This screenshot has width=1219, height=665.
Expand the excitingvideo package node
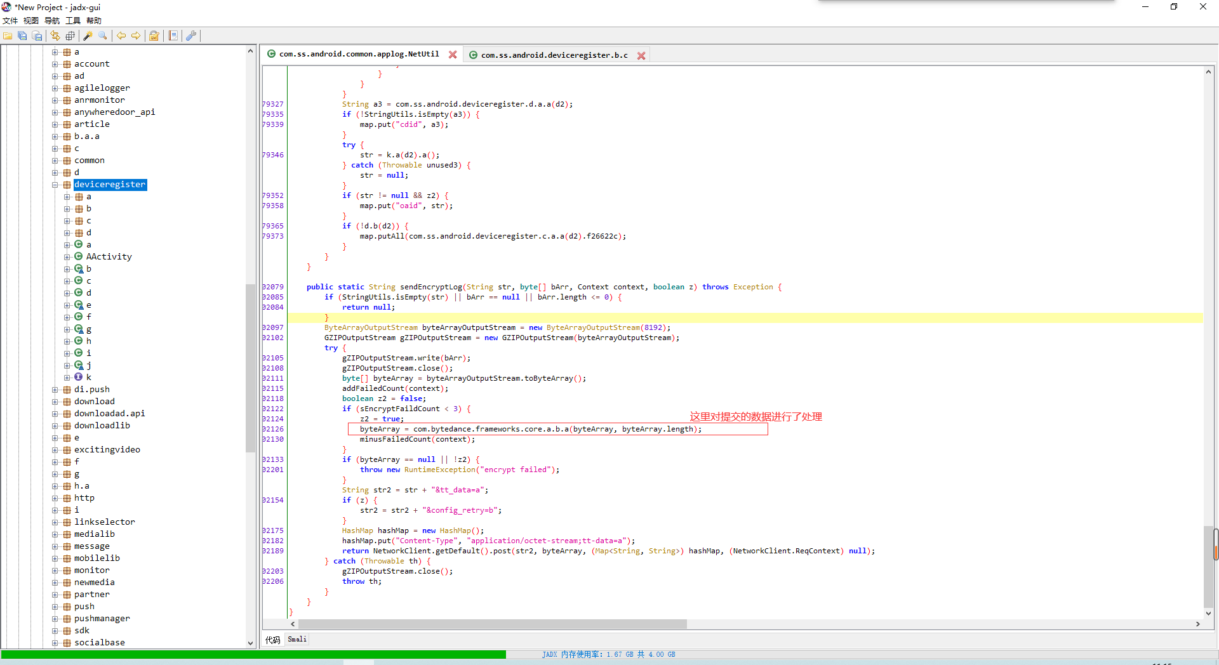pos(55,450)
